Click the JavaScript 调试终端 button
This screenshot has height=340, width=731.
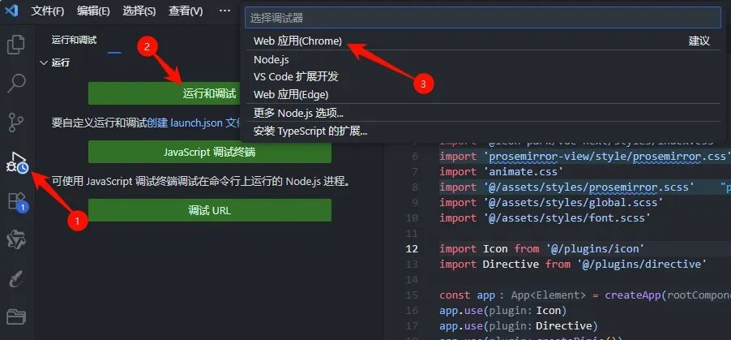pos(210,152)
